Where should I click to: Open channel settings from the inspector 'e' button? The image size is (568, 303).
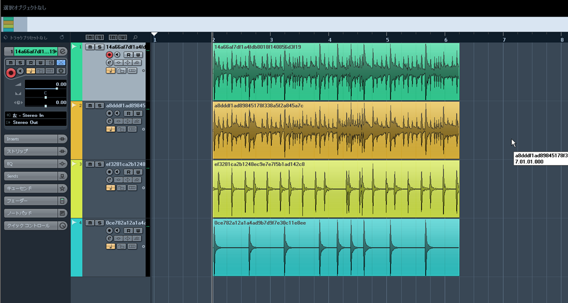tap(63, 52)
